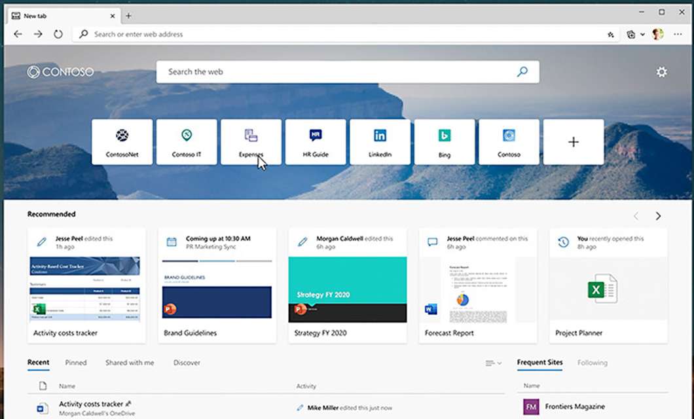This screenshot has width=694, height=419.
Task: Refresh the current page
Action: (x=58, y=34)
